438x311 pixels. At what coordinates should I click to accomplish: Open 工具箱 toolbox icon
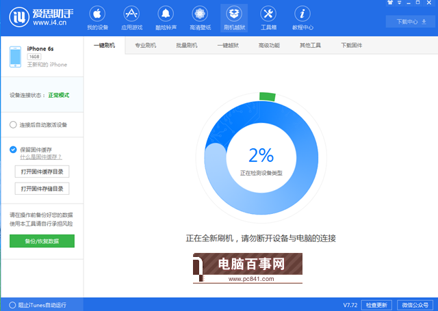(x=268, y=17)
